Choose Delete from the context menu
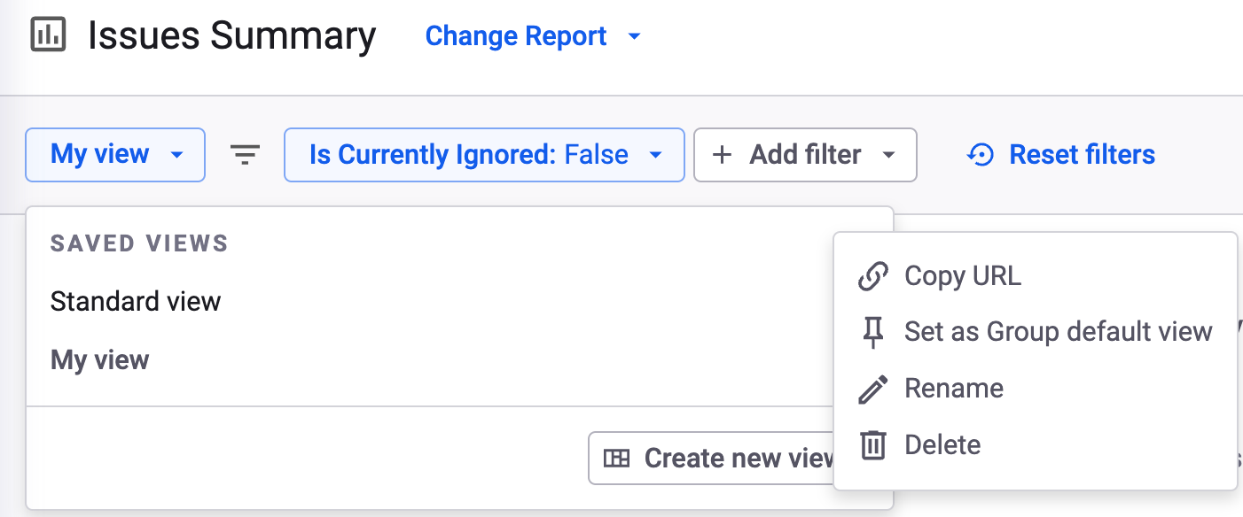The image size is (1243, 517). (x=942, y=444)
